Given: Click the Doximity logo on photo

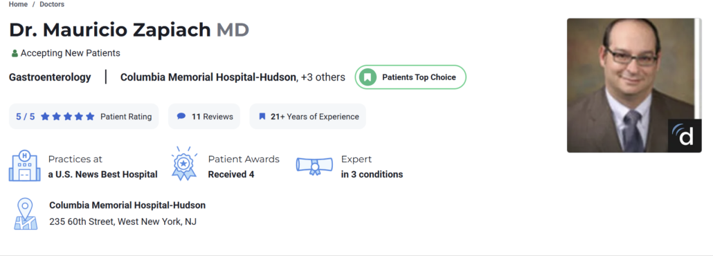Looking at the screenshot, I should pos(685,135).
